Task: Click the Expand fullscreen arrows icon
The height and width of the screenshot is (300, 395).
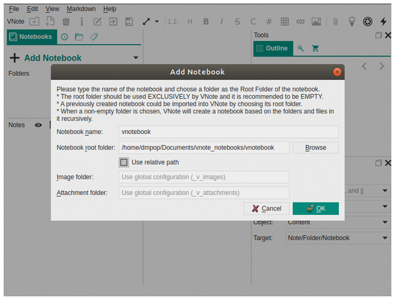Action: pos(146,22)
